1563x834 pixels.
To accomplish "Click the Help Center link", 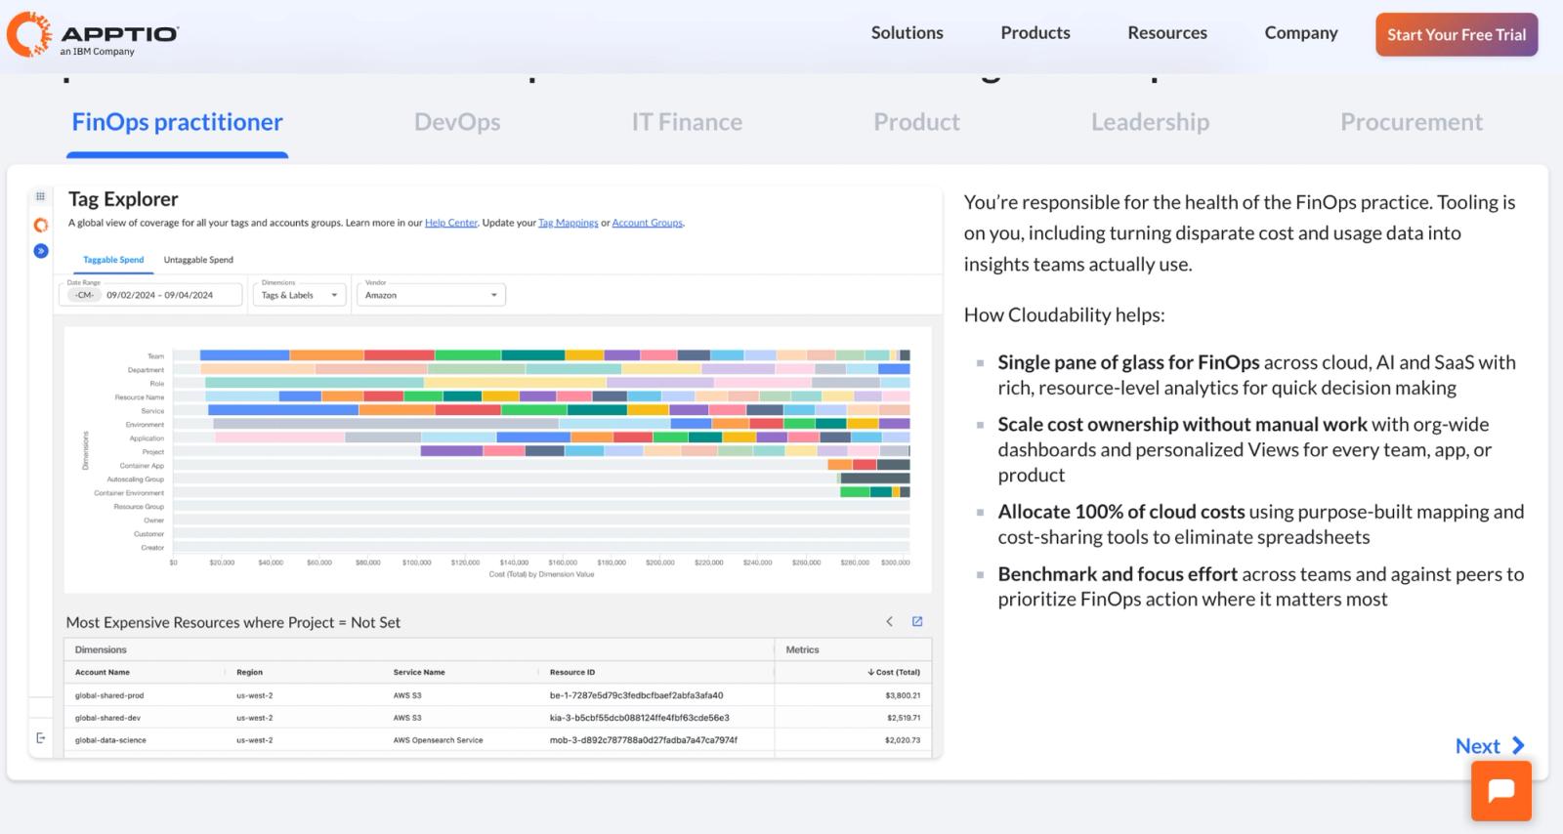I will point(451,223).
